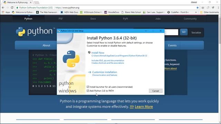
Task: Open The Web framework bookmark
Action: [47, 12]
